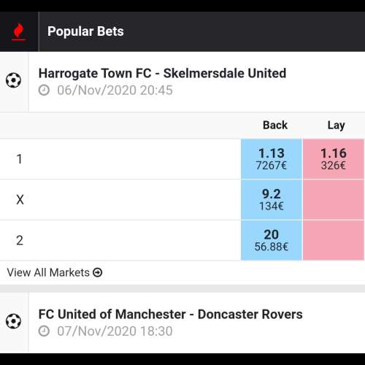Click soccer ball icon beside FC United match

click(x=13, y=321)
